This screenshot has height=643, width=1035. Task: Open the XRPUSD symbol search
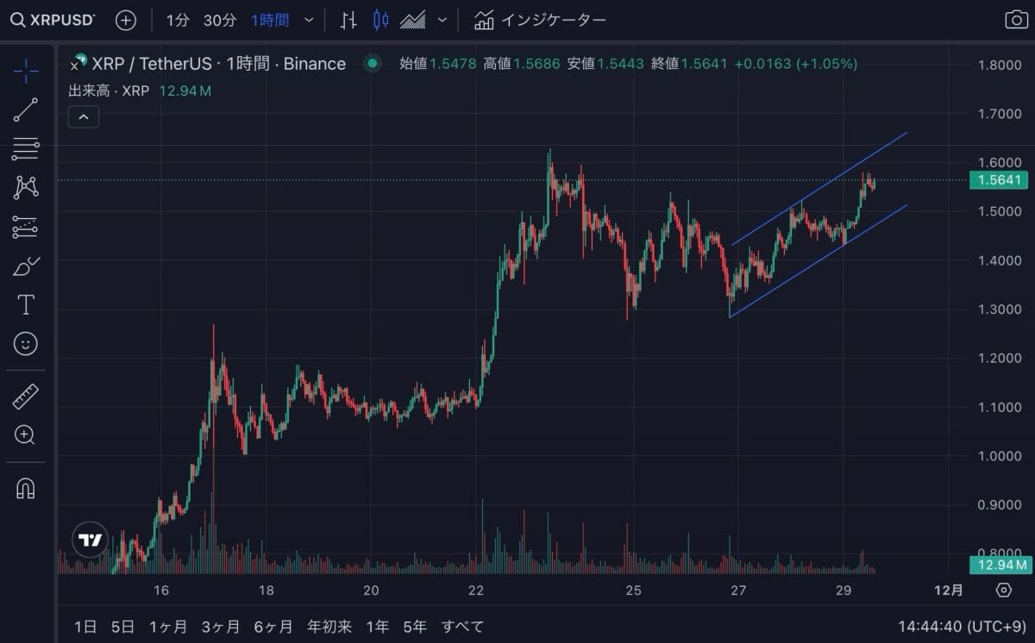(53, 19)
